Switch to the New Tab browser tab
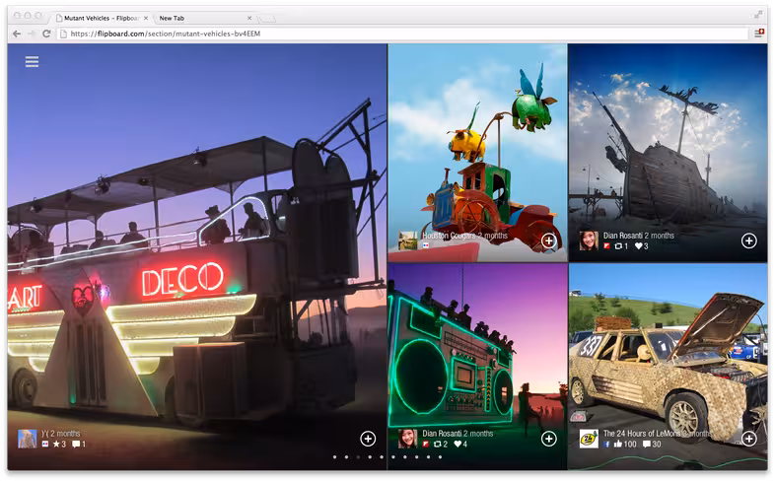The height and width of the screenshot is (481, 775). point(204,19)
